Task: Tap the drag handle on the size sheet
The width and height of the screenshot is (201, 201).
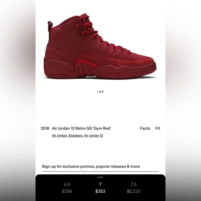Action: (x=101, y=177)
